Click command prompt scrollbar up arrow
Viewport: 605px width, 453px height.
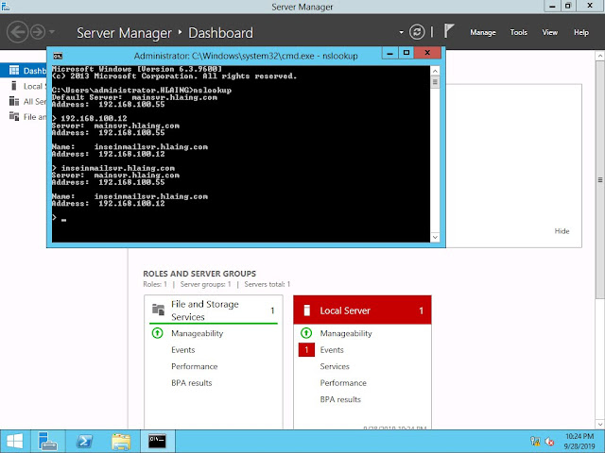coord(435,71)
